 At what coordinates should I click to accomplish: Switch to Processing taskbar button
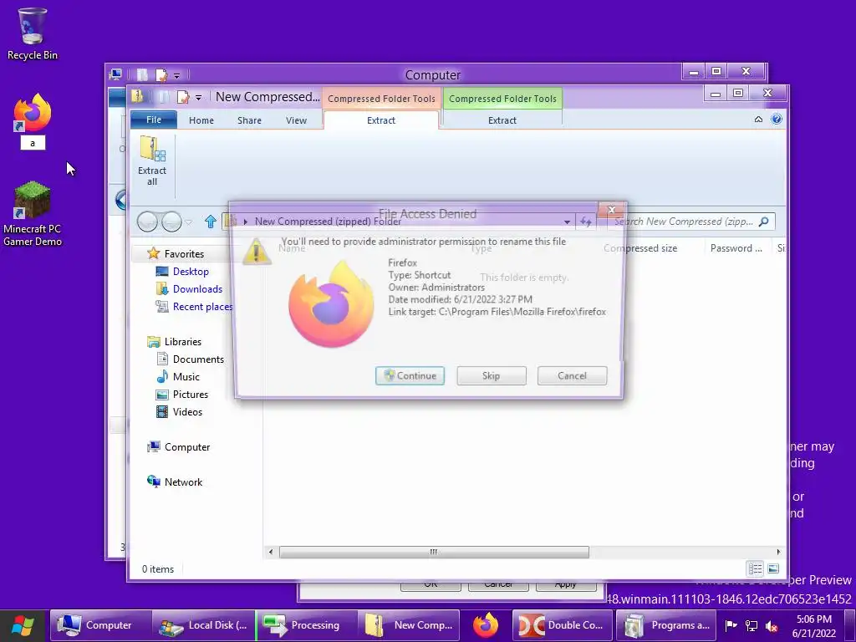(306, 625)
